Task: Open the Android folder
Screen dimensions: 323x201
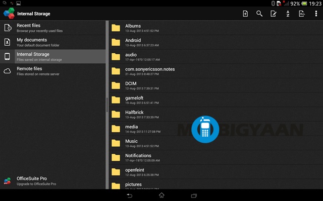Action: [x=216, y=42]
